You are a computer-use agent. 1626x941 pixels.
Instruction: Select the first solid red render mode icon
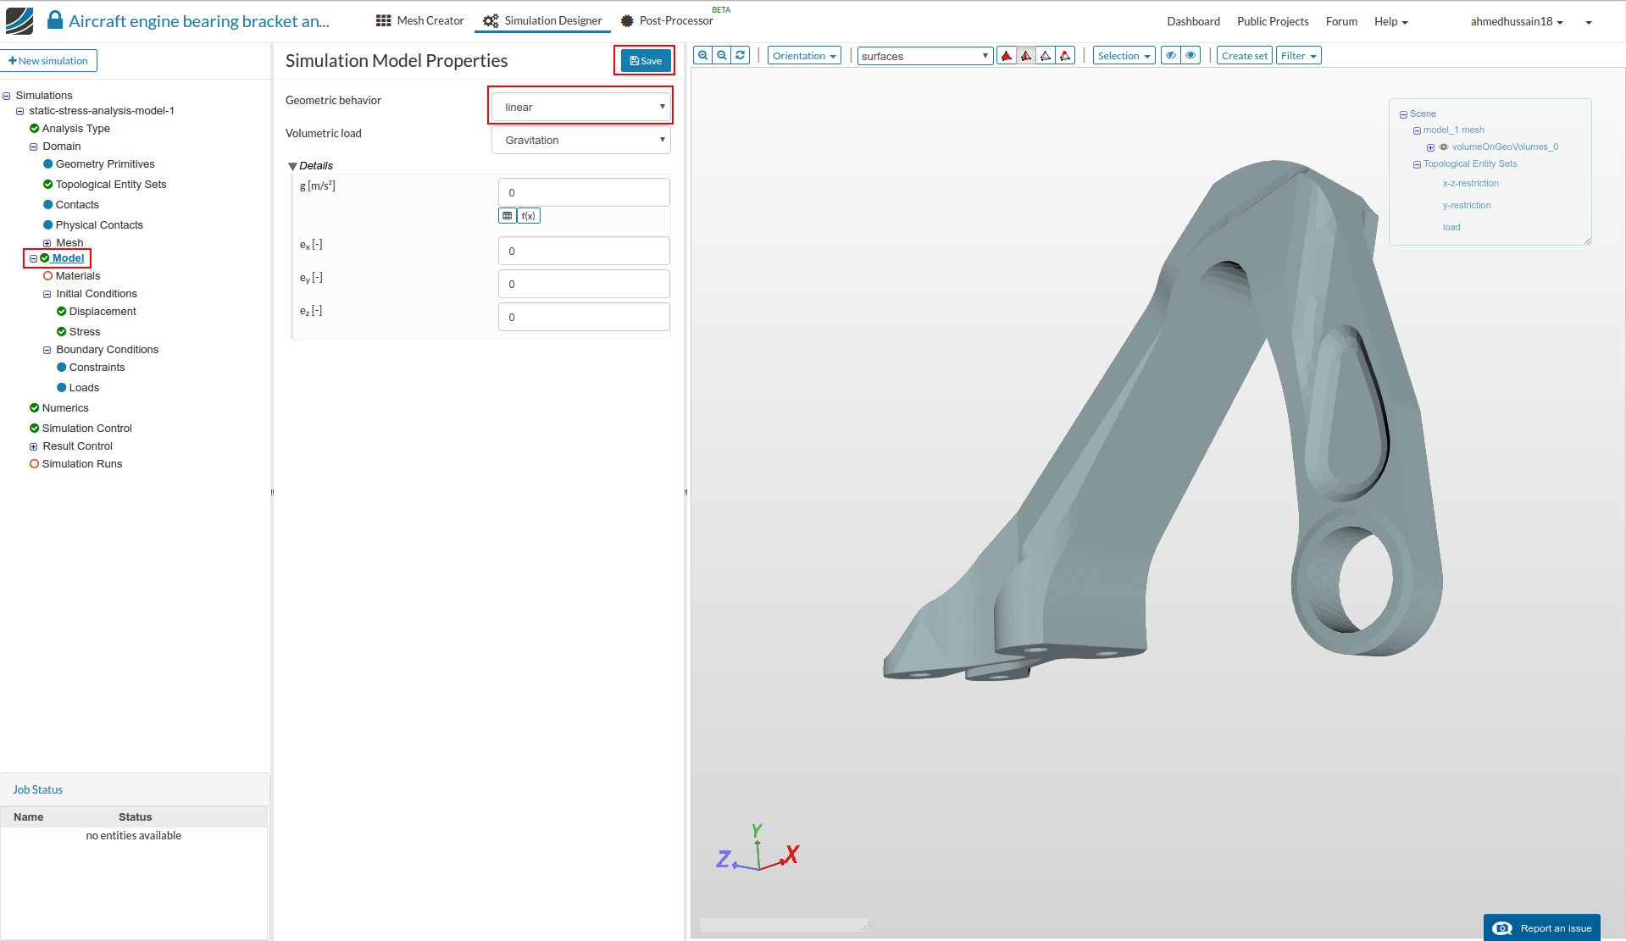click(x=1007, y=56)
